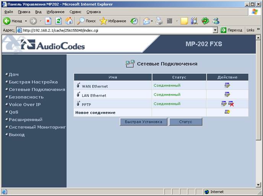Click the History clock icon
Screen dimensions: 263x196
coord(134,21)
